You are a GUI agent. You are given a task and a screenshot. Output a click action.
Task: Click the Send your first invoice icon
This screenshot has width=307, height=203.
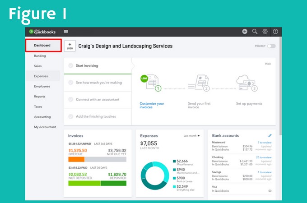(x=199, y=83)
